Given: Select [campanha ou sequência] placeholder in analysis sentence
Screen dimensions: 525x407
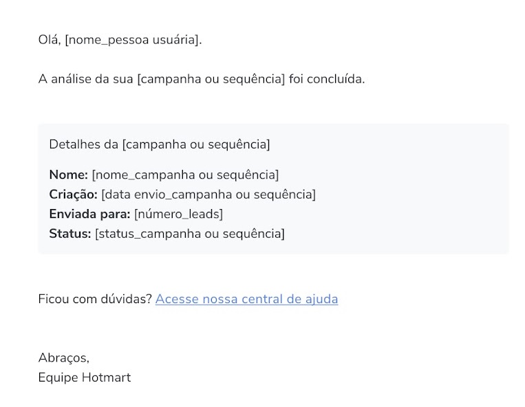Looking at the screenshot, I should point(211,79).
